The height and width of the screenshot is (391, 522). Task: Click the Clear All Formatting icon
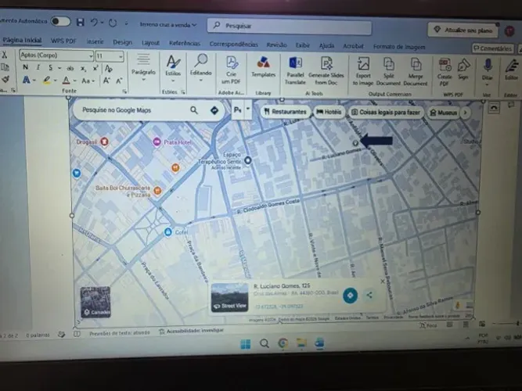click(108, 69)
